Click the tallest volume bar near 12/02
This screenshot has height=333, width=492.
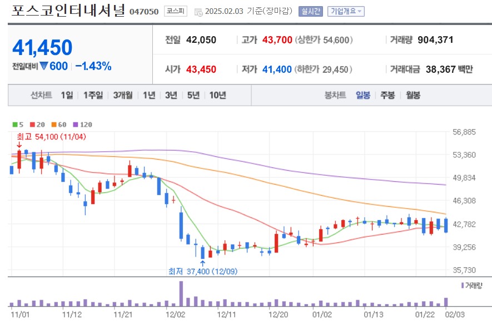click(x=181, y=294)
